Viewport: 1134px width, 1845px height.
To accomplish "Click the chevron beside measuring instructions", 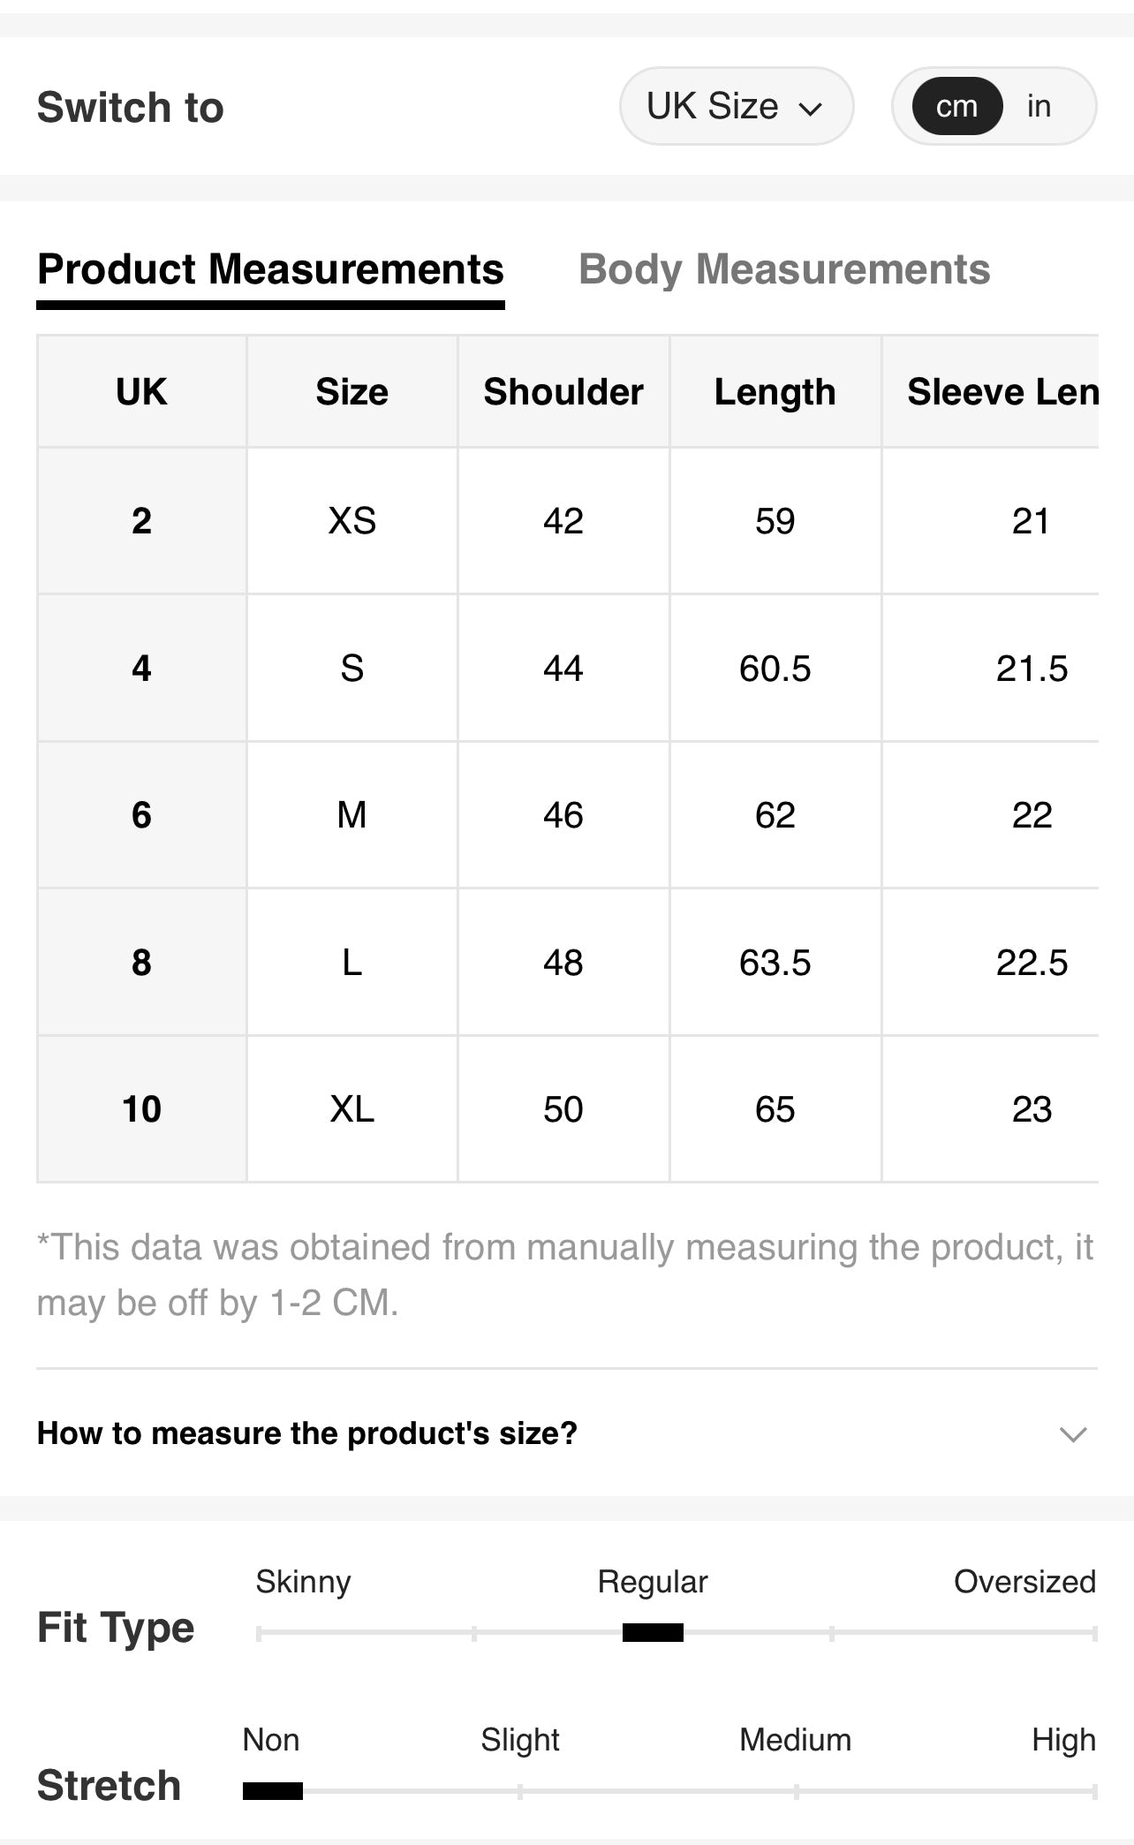I will pos(1072,1433).
